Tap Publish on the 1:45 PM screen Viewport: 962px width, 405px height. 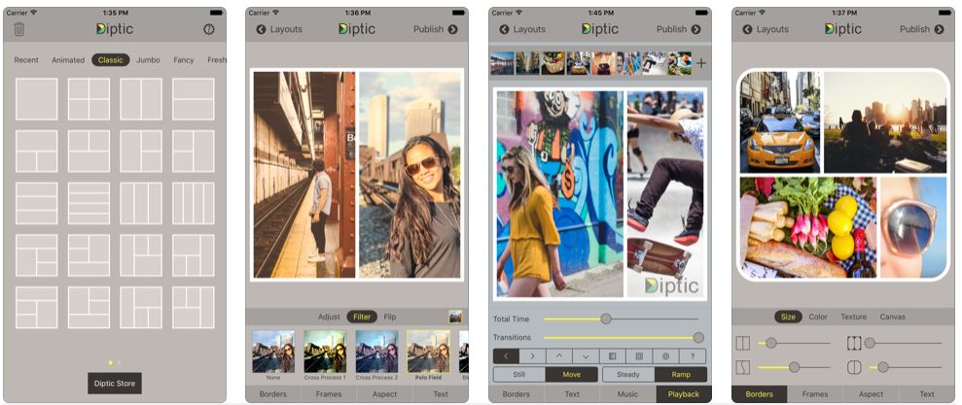pyautogui.click(x=679, y=29)
